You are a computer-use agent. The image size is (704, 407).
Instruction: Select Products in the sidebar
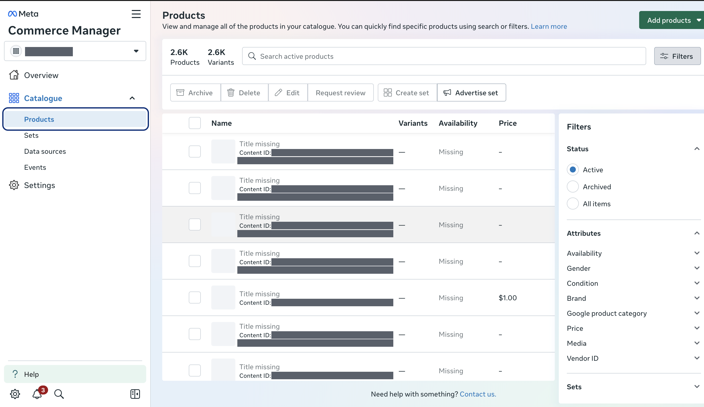click(x=75, y=119)
